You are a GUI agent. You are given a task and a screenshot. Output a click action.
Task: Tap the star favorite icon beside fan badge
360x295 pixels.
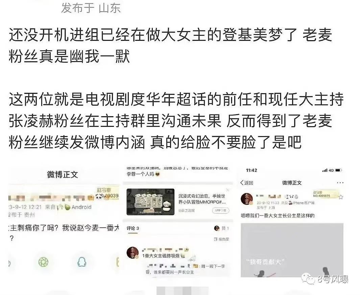341,197
